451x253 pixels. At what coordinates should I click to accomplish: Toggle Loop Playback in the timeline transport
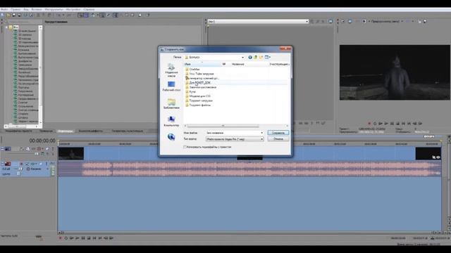pyautogui.click(x=66, y=238)
